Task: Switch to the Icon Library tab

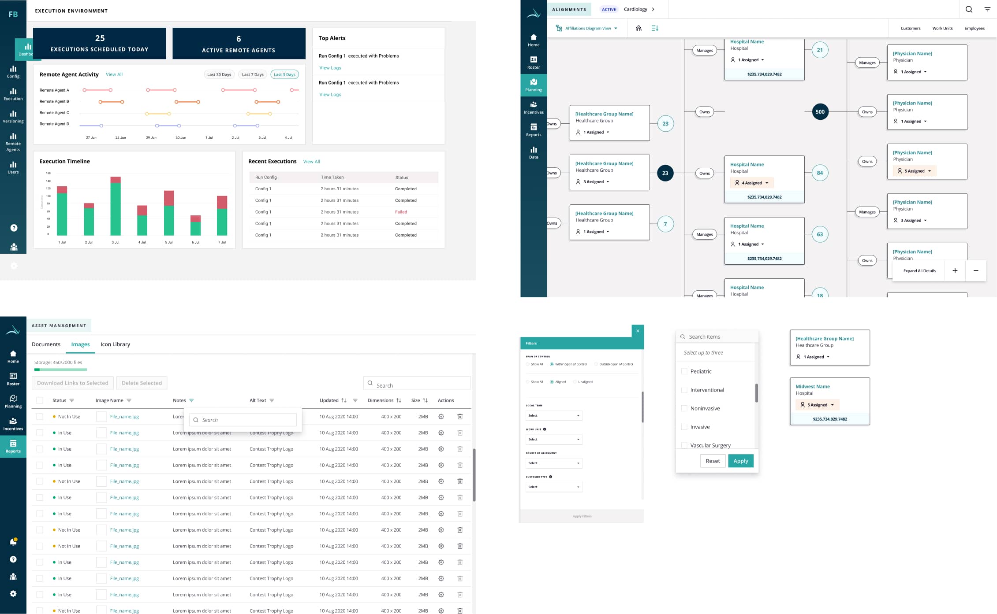Action: [x=115, y=344]
